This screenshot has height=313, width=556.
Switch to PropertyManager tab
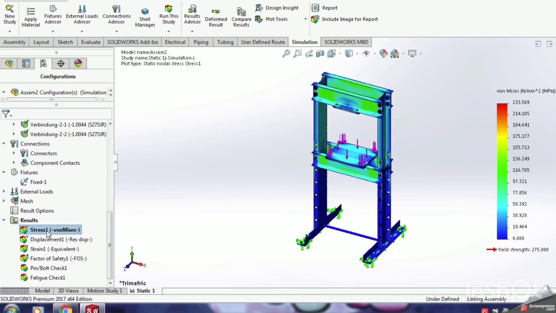26,63
